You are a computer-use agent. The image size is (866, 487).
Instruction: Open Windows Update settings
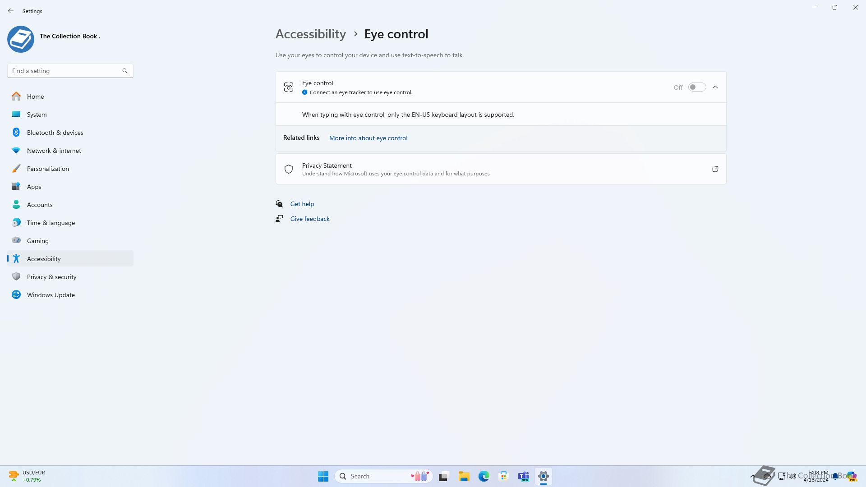click(70, 295)
